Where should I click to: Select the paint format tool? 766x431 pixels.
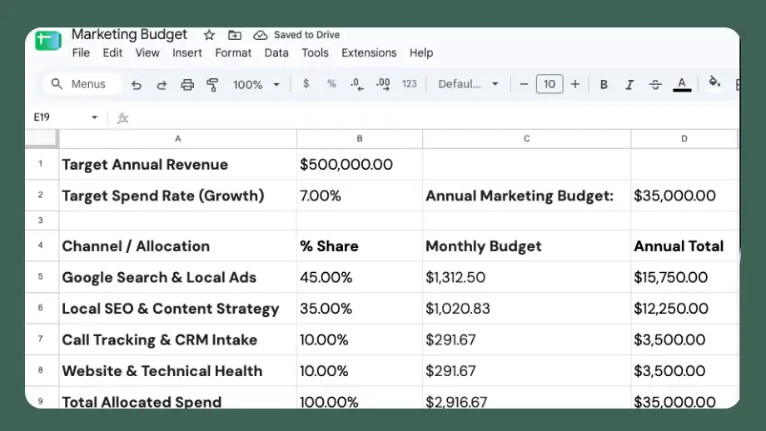(x=212, y=85)
